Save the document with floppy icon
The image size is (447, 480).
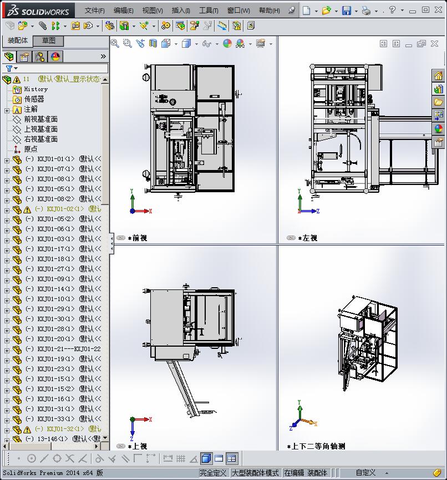[347, 11]
